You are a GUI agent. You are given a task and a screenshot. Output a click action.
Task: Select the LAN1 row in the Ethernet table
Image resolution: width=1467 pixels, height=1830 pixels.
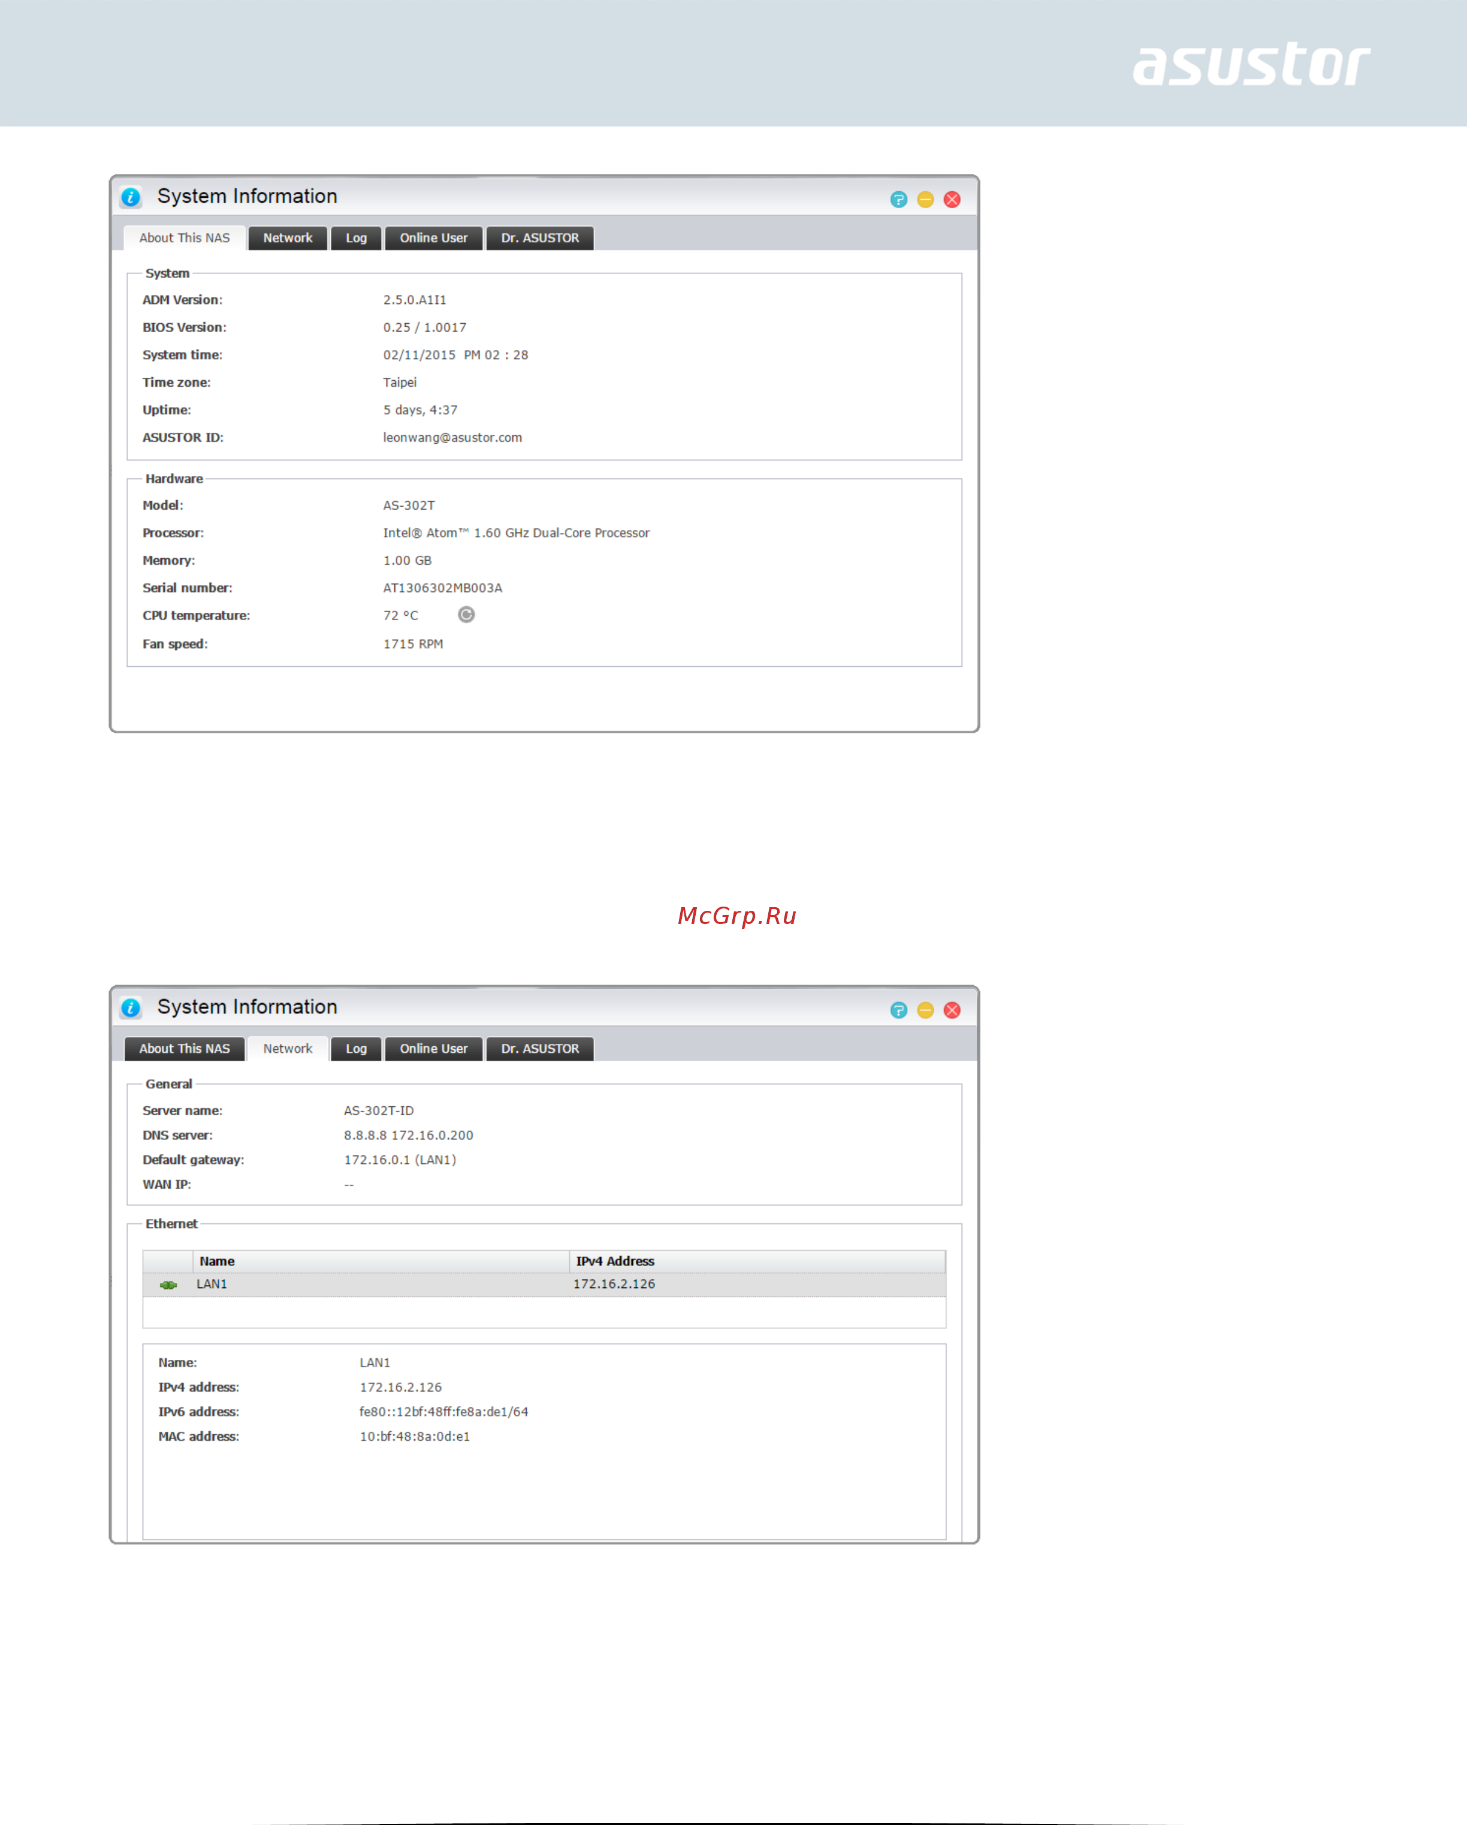[x=544, y=1284]
